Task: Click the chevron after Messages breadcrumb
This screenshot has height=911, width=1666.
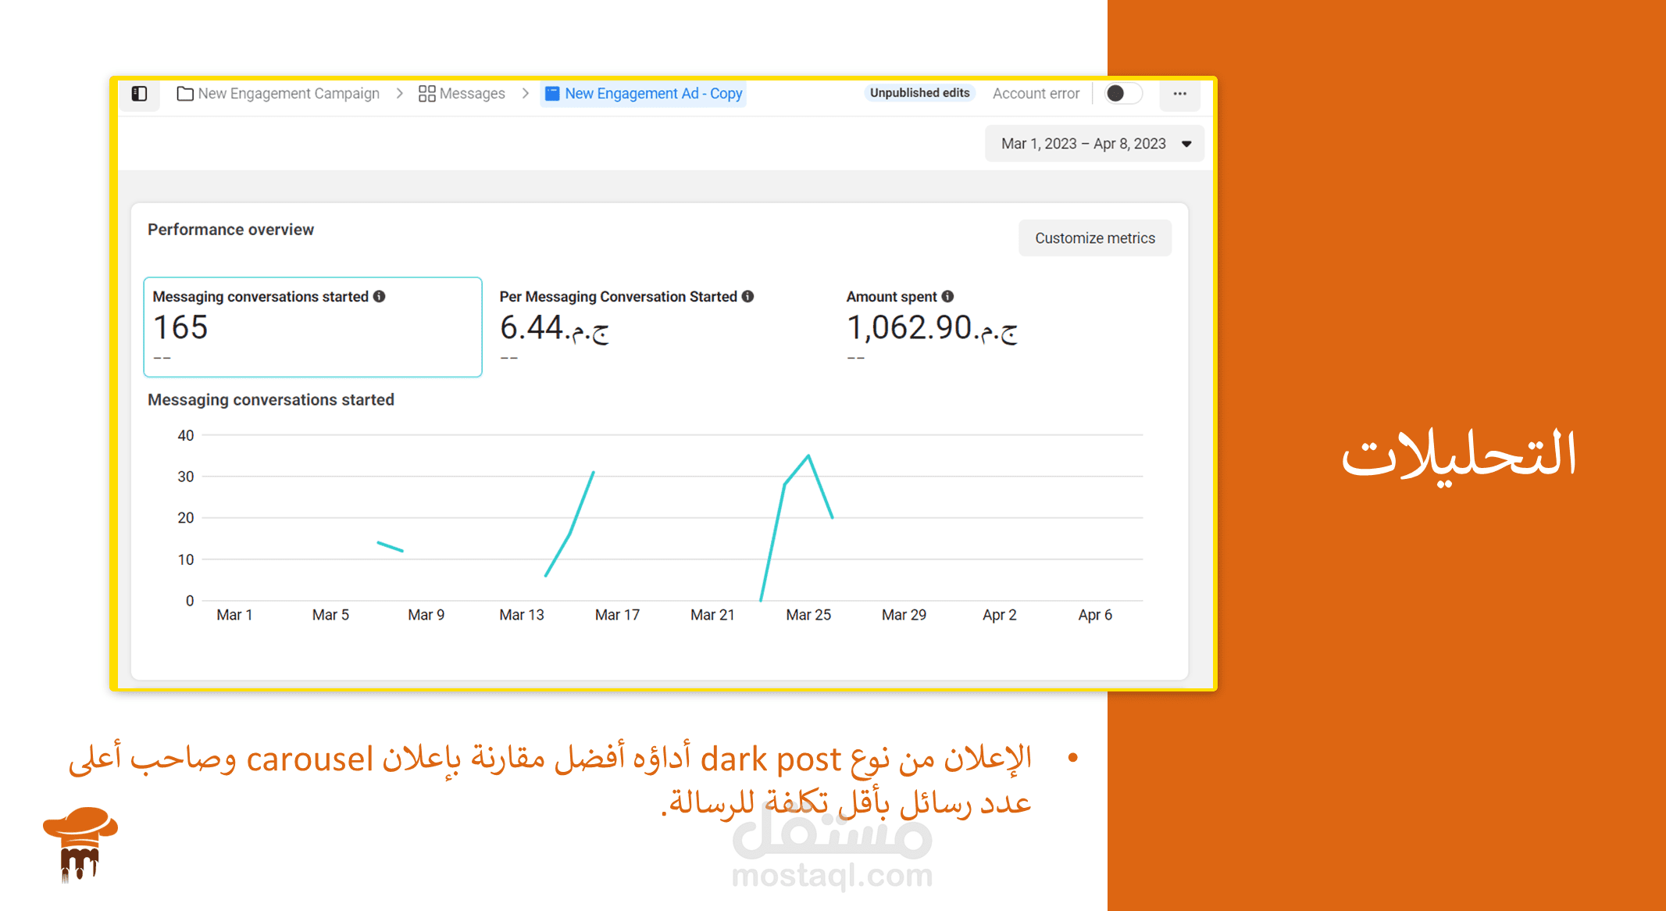Action: coord(526,94)
